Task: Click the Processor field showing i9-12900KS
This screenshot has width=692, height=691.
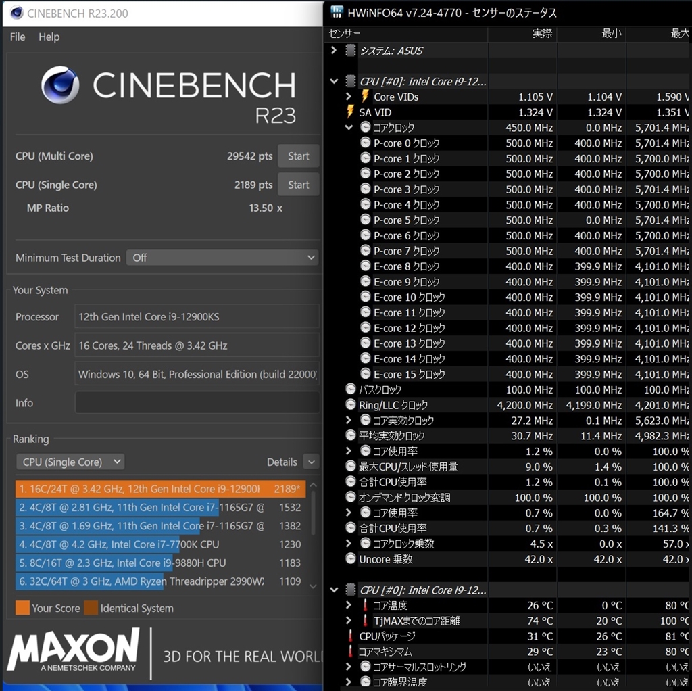Action: click(197, 316)
